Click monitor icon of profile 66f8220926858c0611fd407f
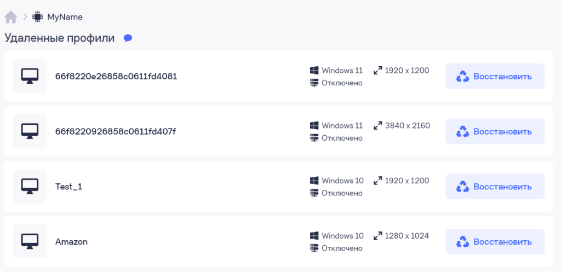Image resolution: width=561 pixels, height=272 pixels. click(x=30, y=131)
